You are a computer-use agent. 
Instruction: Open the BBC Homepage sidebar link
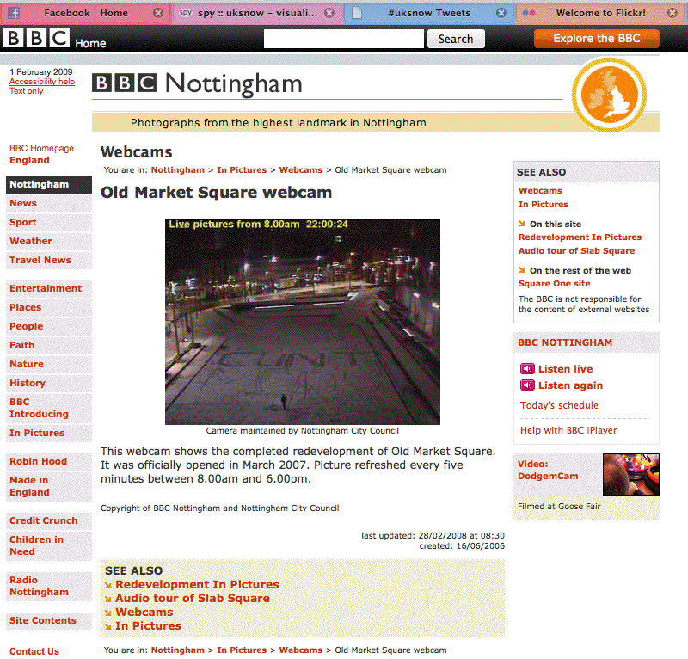(41, 148)
